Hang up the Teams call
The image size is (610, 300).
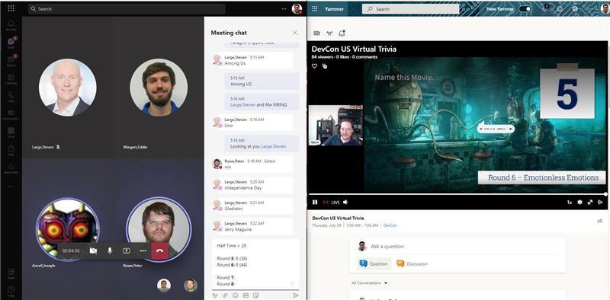160,251
